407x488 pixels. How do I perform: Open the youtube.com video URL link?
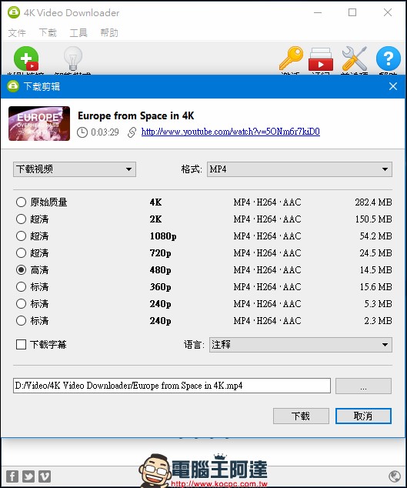click(x=231, y=132)
